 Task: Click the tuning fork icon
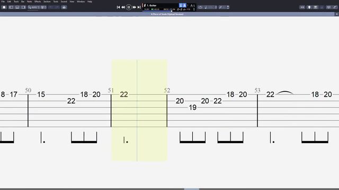pyautogui.click(x=220, y=7)
